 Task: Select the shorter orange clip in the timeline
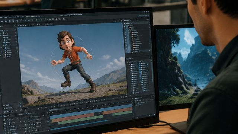click(118, 111)
